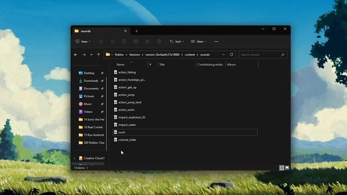Unpin Desktop using its pin icon

coord(102,73)
